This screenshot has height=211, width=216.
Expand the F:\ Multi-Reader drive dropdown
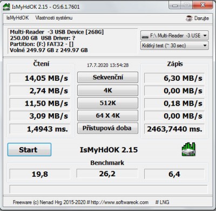click(x=174, y=35)
